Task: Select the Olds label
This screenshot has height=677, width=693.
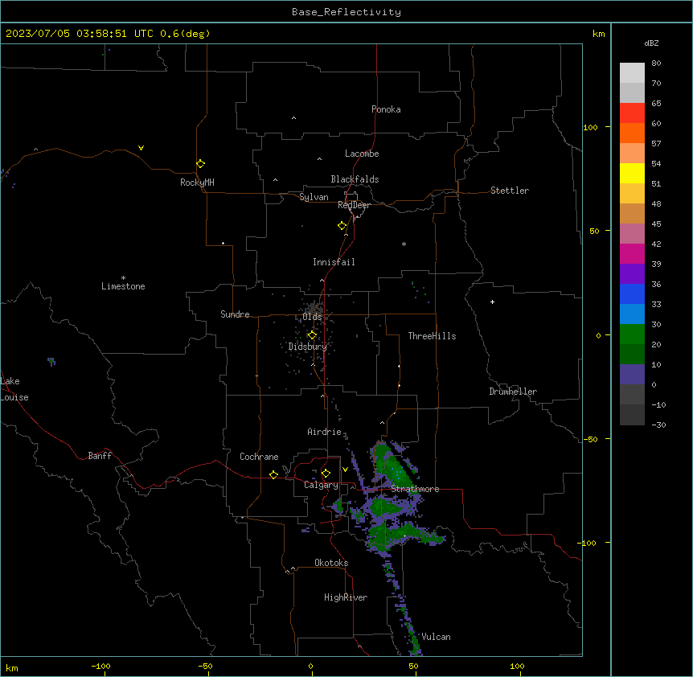Action: point(312,317)
